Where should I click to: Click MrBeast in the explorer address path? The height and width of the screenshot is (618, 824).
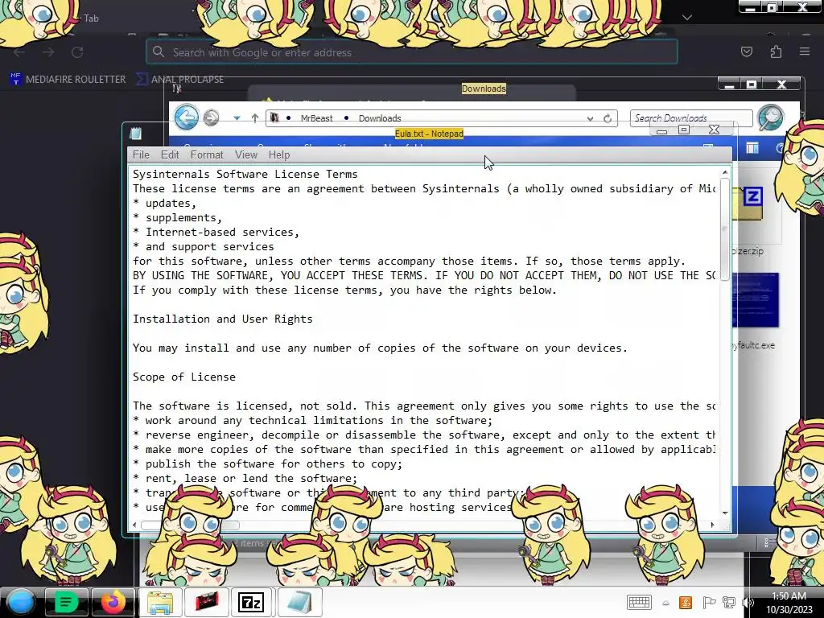click(x=316, y=118)
